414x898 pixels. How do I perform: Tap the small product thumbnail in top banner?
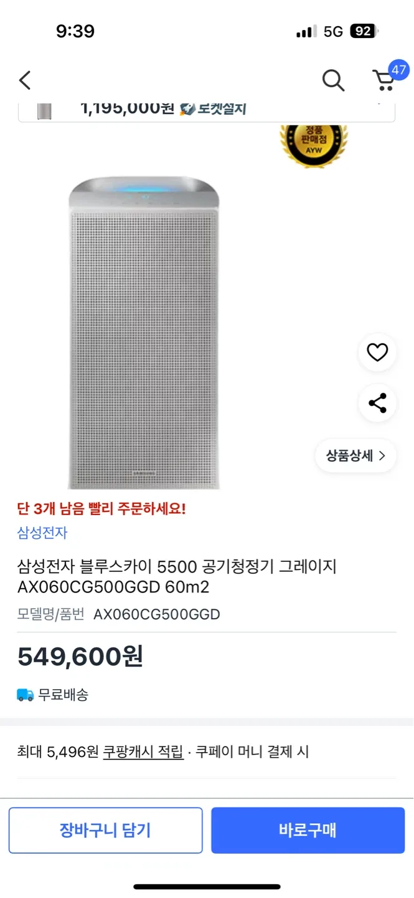tap(44, 111)
